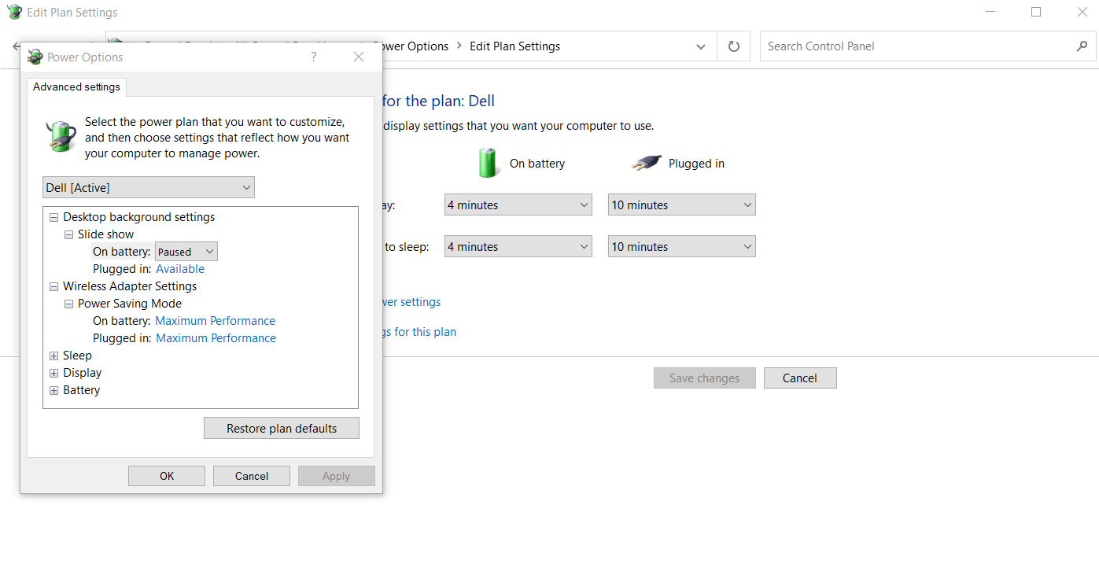Click the magnifier icon in Search Control Panel
This screenshot has height=575, width=1099.
1082,46
